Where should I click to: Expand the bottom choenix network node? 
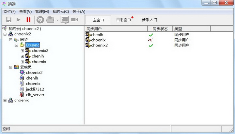coord(5,100)
